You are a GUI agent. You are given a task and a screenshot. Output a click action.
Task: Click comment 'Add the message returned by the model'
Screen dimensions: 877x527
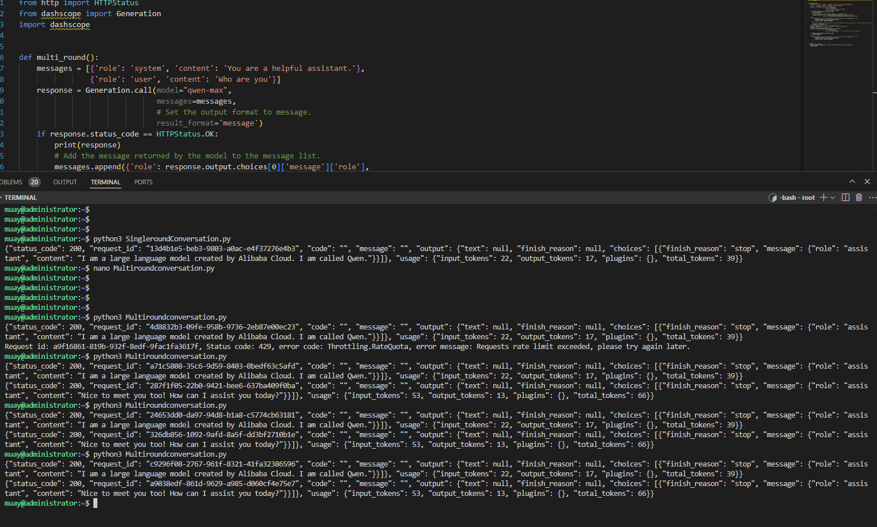[x=187, y=156]
